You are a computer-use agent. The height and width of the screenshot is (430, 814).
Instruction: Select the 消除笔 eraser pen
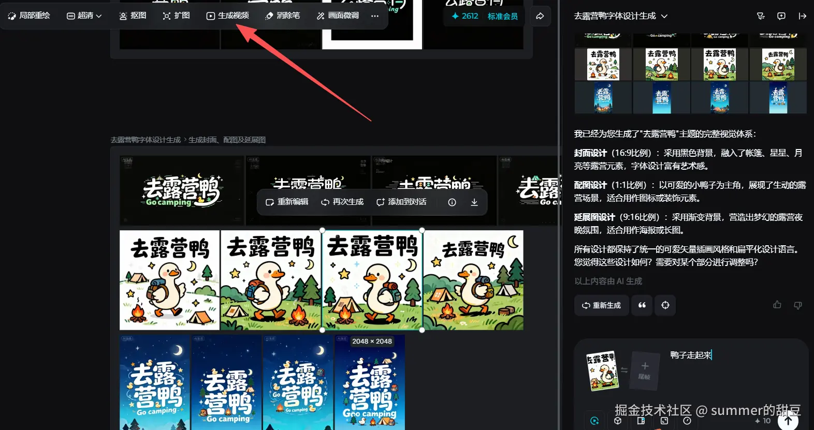(283, 16)
